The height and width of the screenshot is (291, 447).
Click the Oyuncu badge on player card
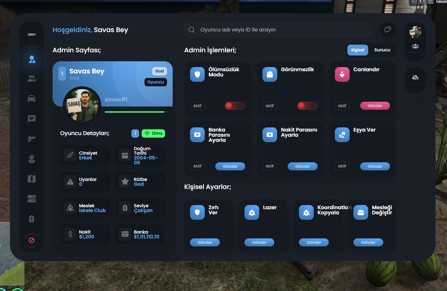(156, 82)
